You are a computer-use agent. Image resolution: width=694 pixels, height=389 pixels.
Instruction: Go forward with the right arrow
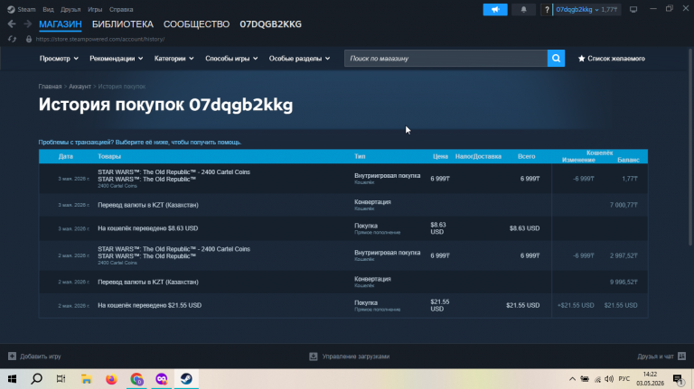(27, 23)
